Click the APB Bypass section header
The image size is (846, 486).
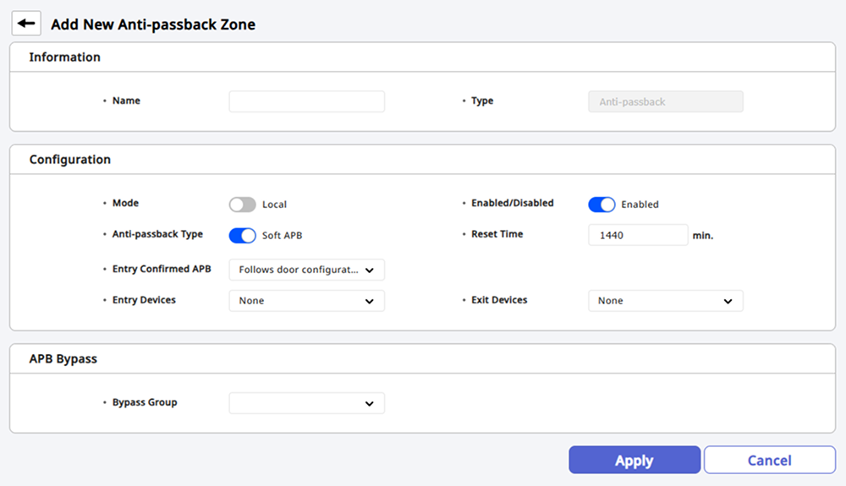pos(63,358)
